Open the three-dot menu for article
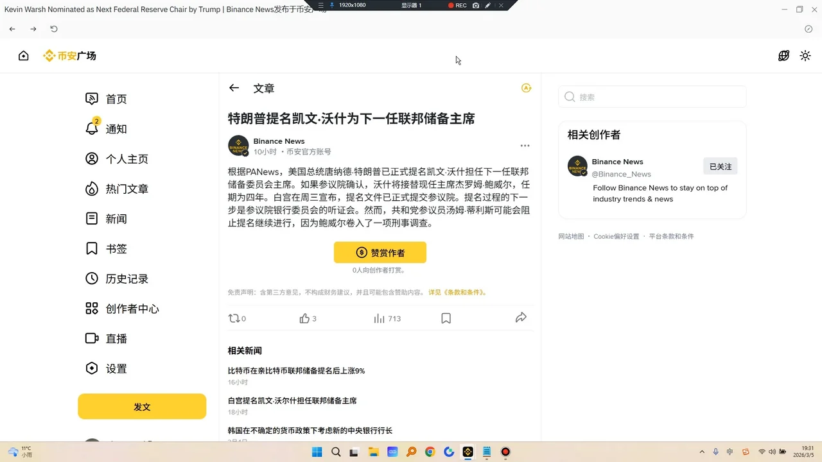Viewport: 822px width, 462px height. pos(525,146)
